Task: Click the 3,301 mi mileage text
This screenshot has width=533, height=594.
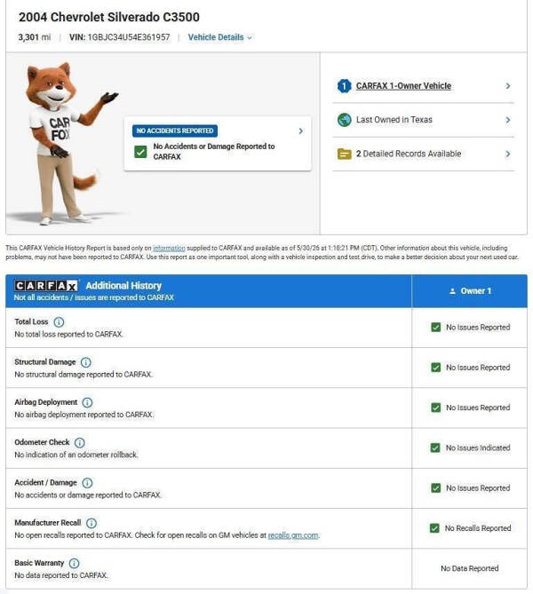Action: point(35,37)
